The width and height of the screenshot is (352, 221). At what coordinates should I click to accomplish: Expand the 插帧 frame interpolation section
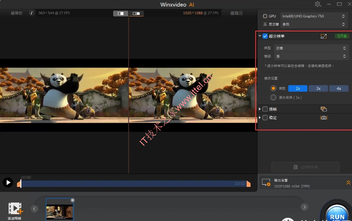pos(260,109)
